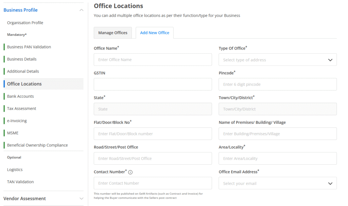Select the e-Invoicing sidebar item

click(x=17, y=121)
